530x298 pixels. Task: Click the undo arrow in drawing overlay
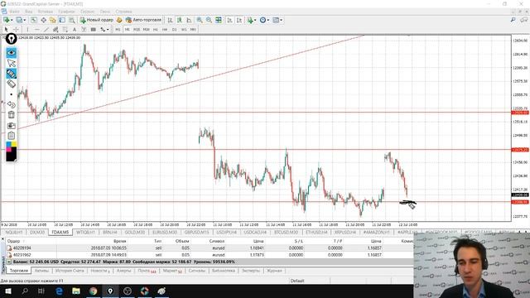point(11,105)
